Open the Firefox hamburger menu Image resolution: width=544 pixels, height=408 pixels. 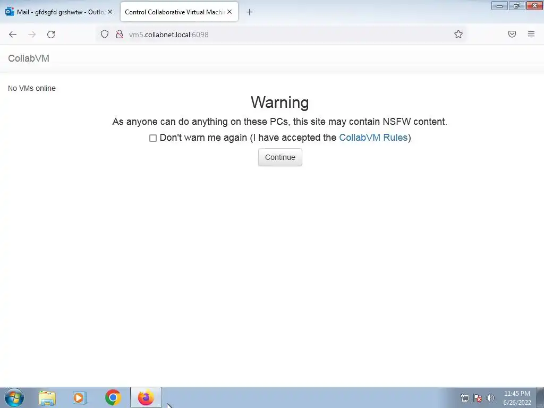(x=531, y=34)
